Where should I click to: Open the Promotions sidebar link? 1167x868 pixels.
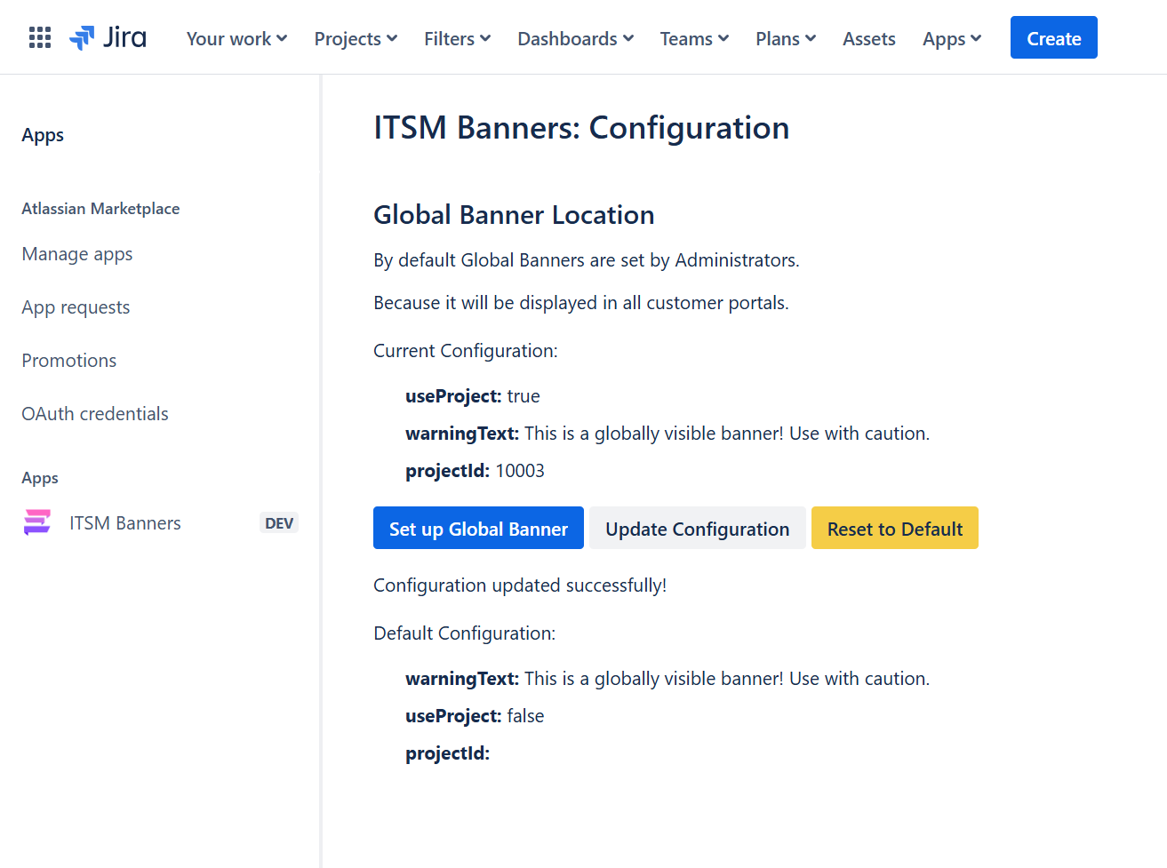[x=69, y=361]
